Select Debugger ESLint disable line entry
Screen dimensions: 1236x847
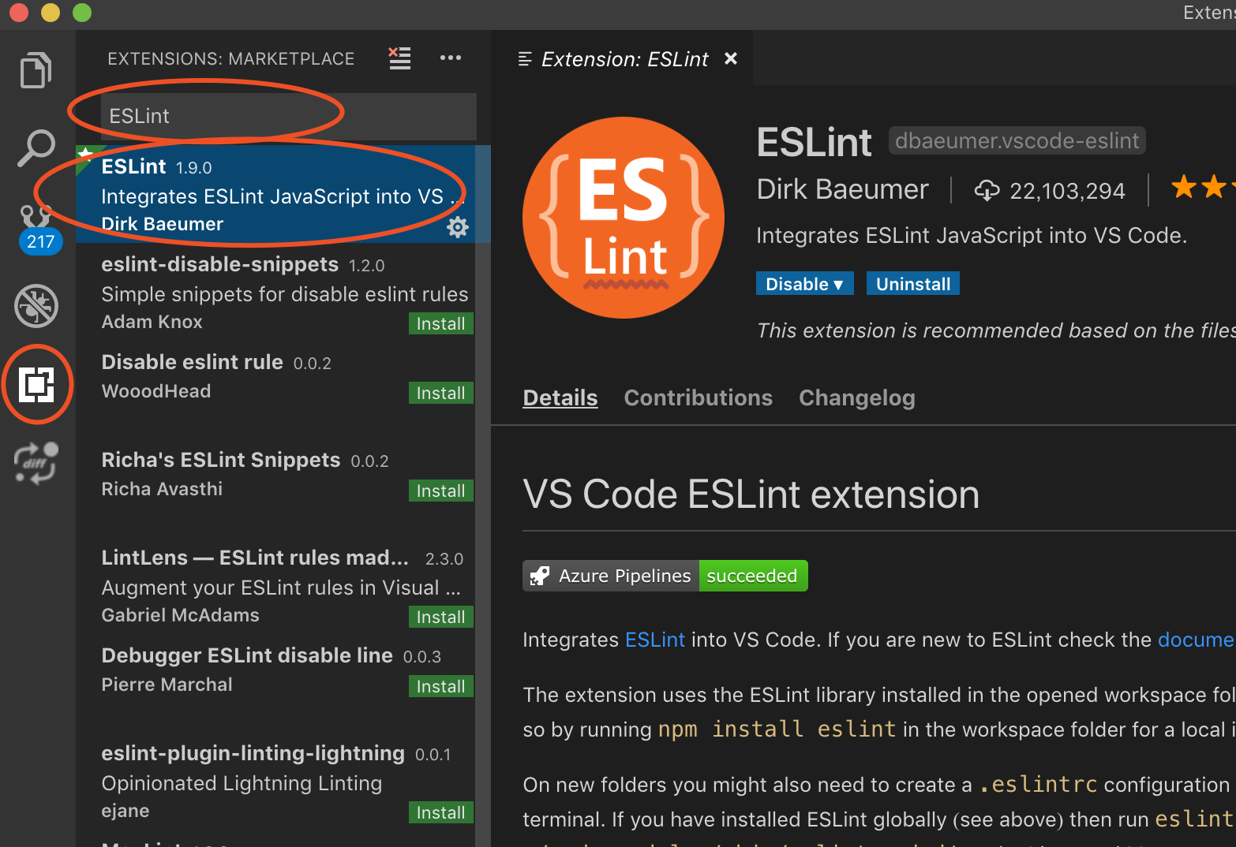pyautogui.click(x=283, y=683)
